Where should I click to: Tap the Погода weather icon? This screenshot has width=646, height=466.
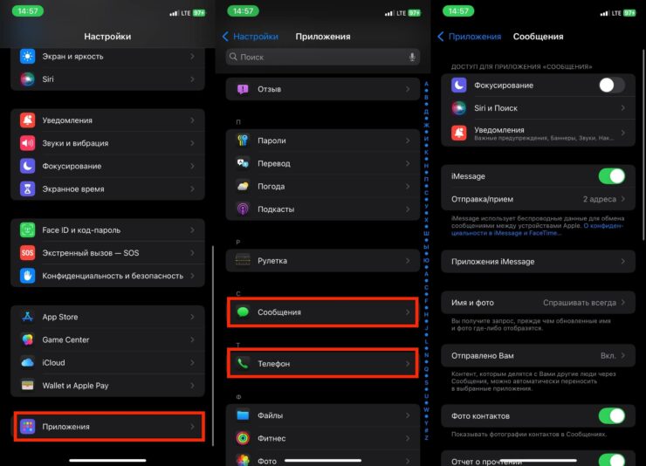[x=243, y=186]
